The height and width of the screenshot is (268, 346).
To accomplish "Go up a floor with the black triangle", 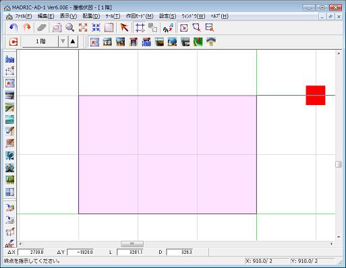I will [73, 42].
